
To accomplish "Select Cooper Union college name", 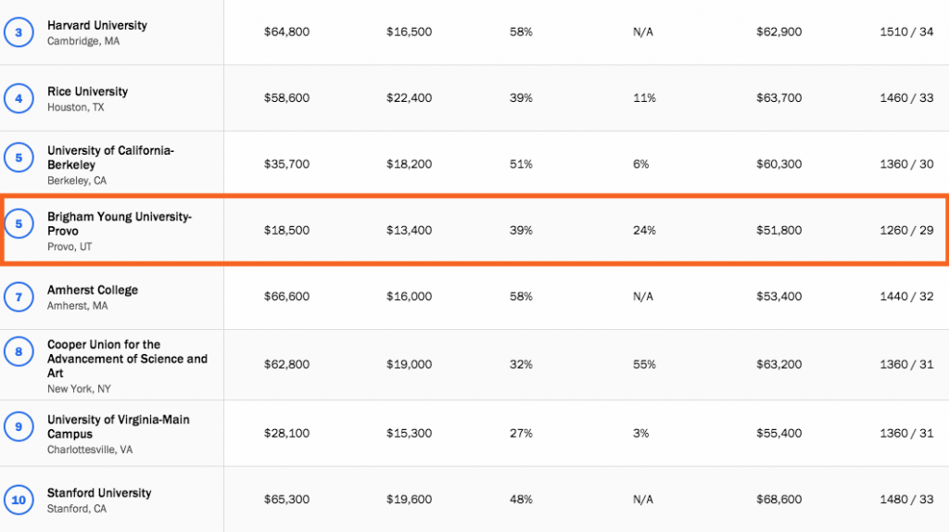I will coord(127,359).
